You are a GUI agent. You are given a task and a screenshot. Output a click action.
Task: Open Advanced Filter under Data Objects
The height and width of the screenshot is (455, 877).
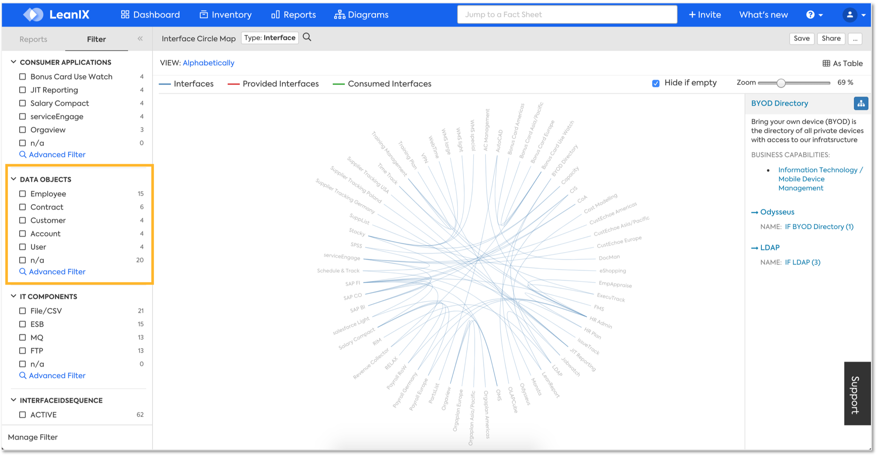click(53, 272)
